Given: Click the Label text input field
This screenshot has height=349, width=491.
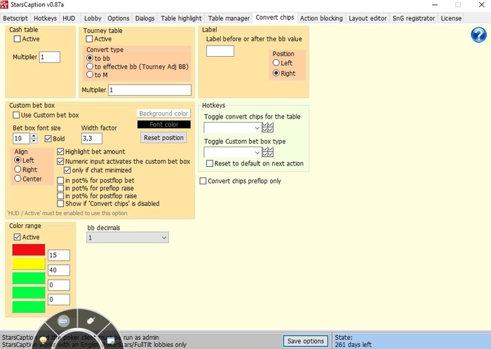Looking at the screenshot, I should (x=220, y=51).
